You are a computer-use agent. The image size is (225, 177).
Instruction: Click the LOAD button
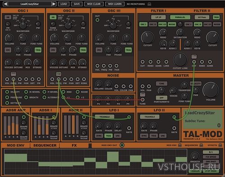[x=63, y=4]
